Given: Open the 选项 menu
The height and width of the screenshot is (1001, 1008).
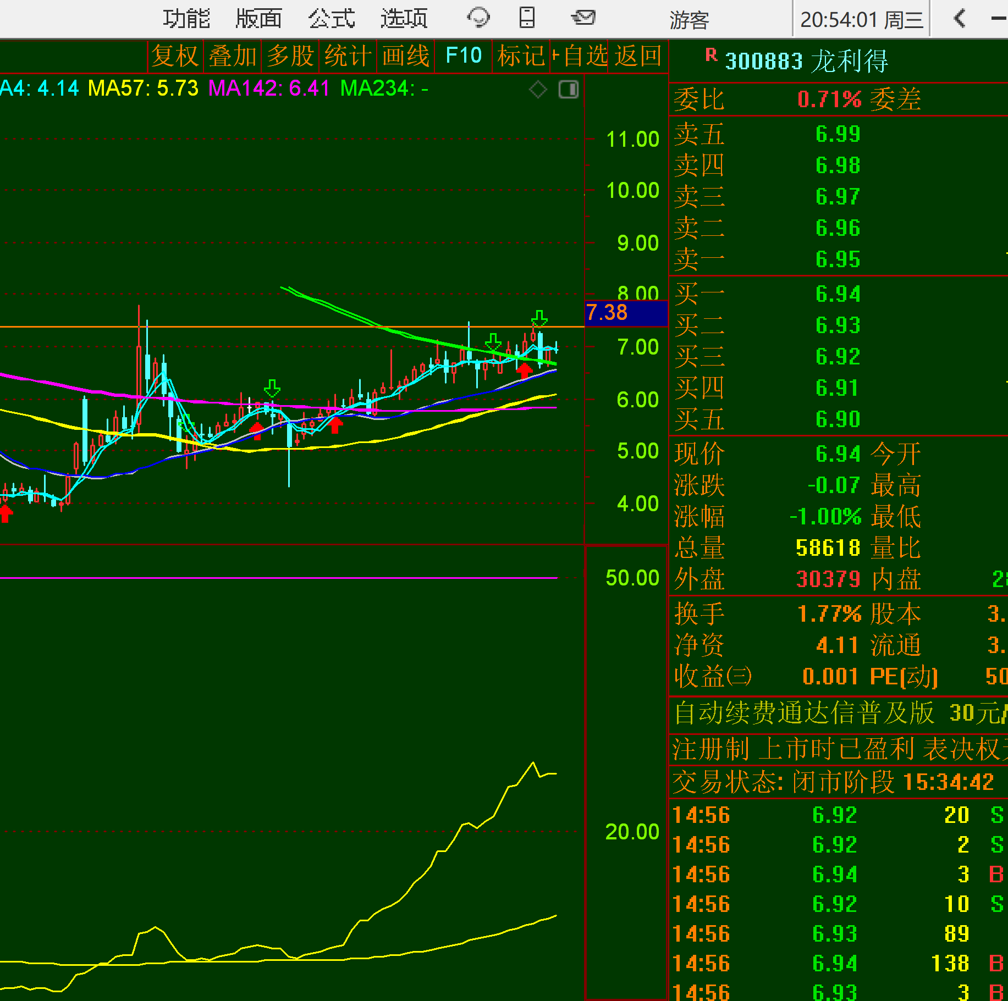Looking at the screenshot, I should pos(404,19).
